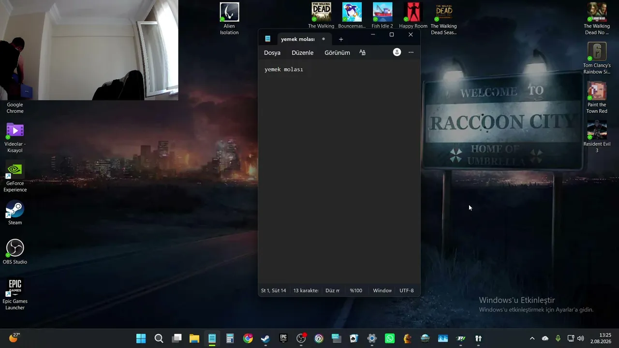Open the Windows Start menu
Viewport: 619px width, 348px height.
(141, 338)
